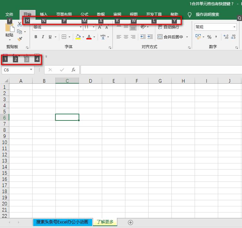Click the text orientation icon

click(143, 27)
